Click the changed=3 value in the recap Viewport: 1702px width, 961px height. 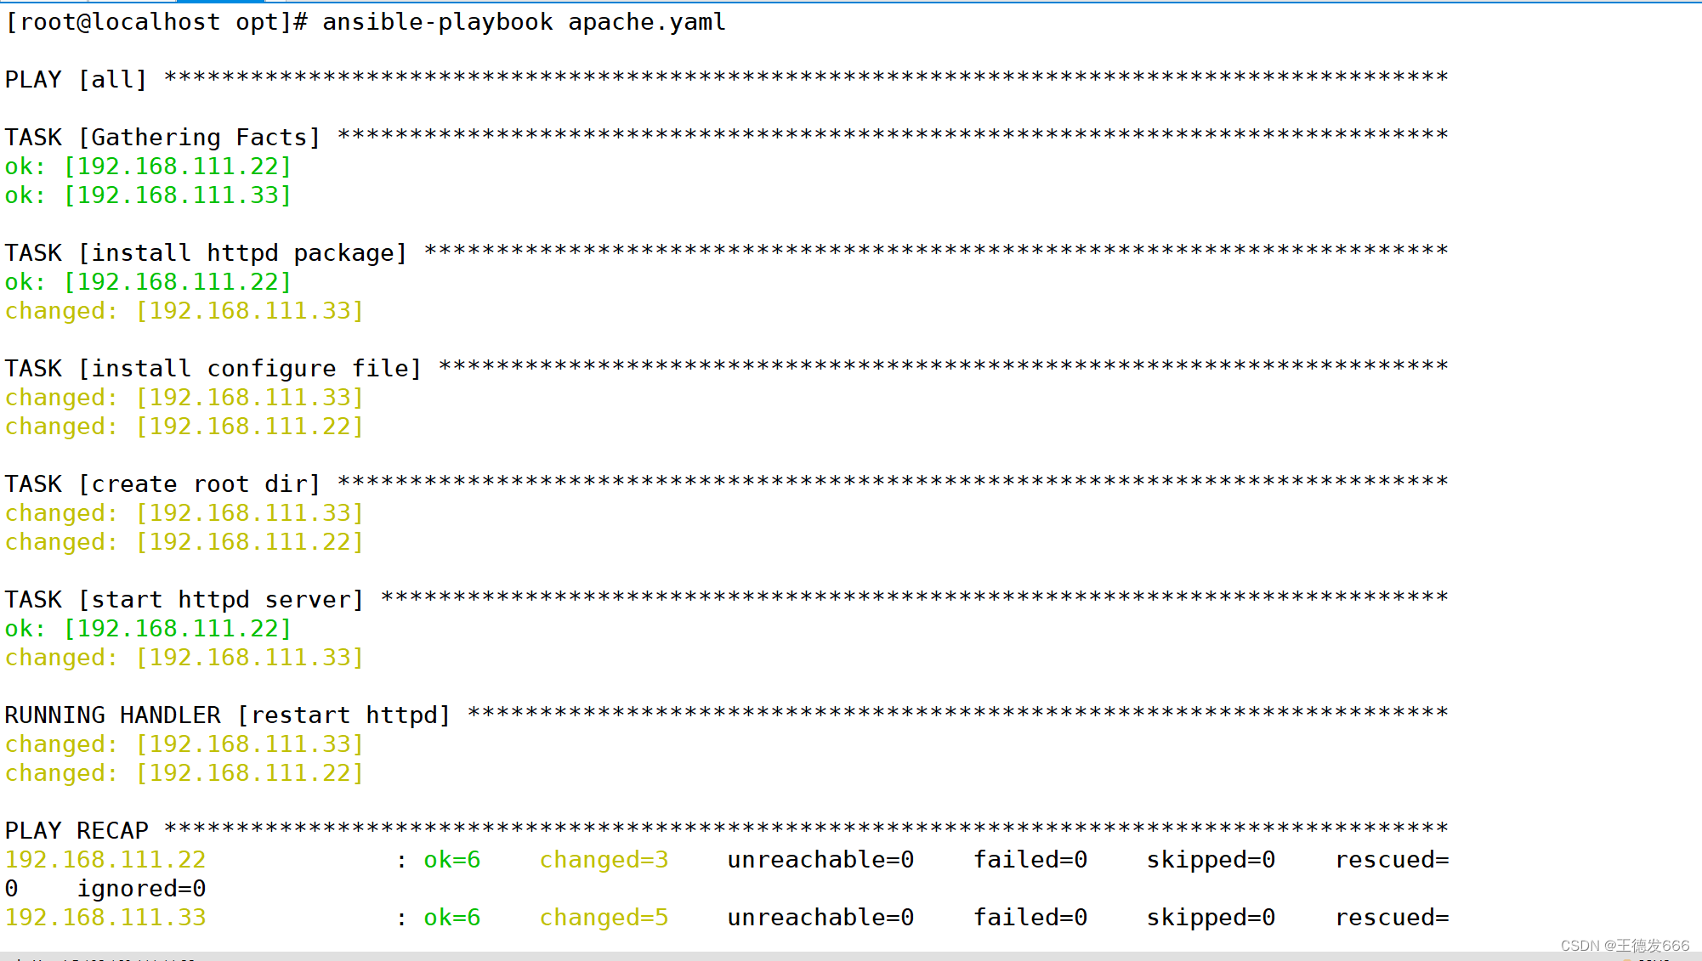click(x=604, y=860)
